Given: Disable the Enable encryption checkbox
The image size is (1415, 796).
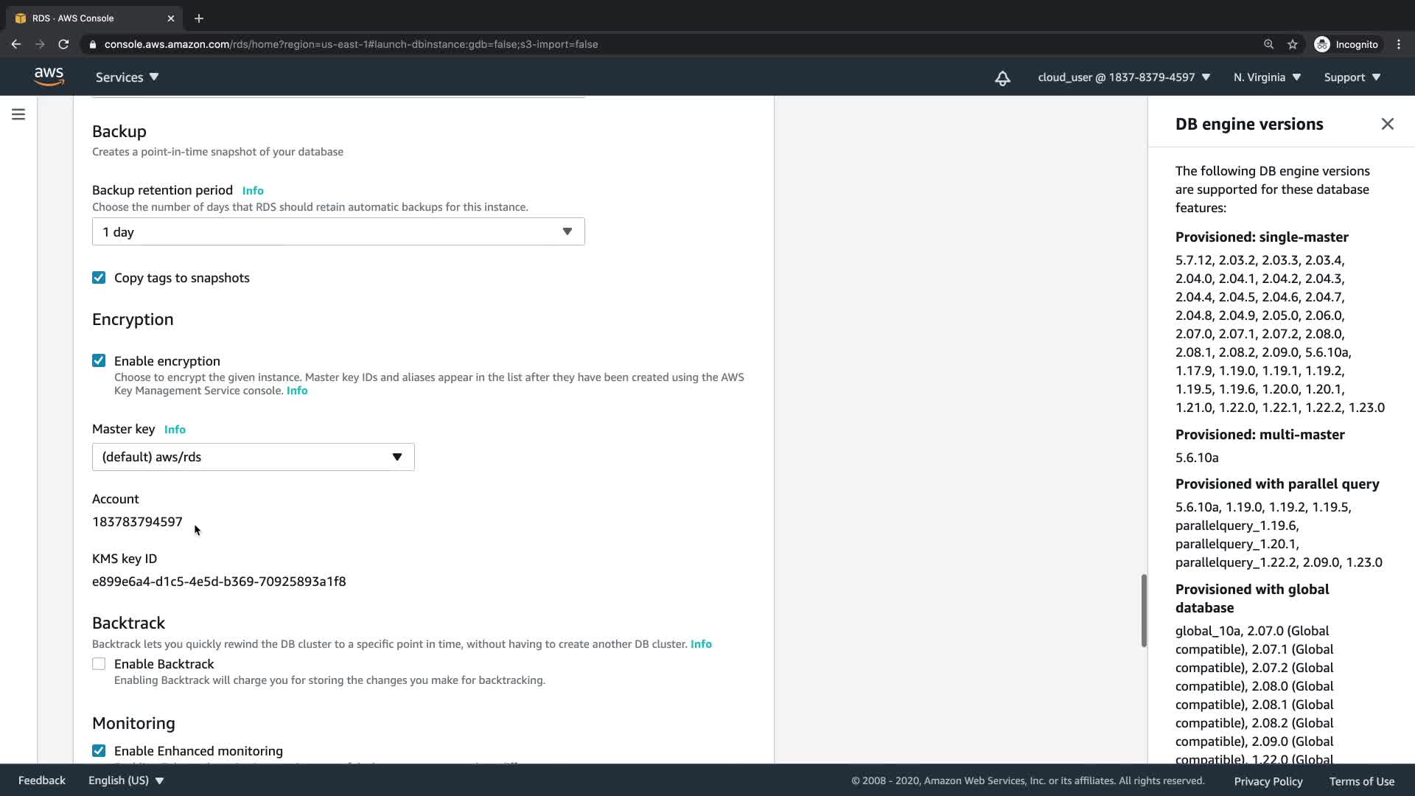Looking at the screenshot, I should point(99,360).
